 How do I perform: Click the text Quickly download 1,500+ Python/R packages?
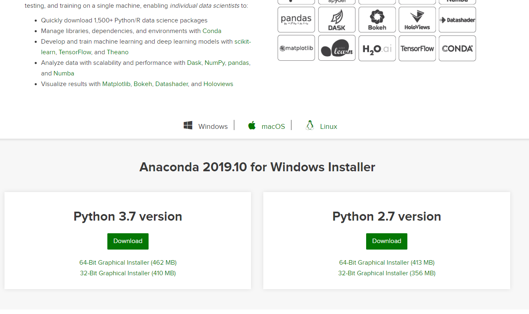124,20
